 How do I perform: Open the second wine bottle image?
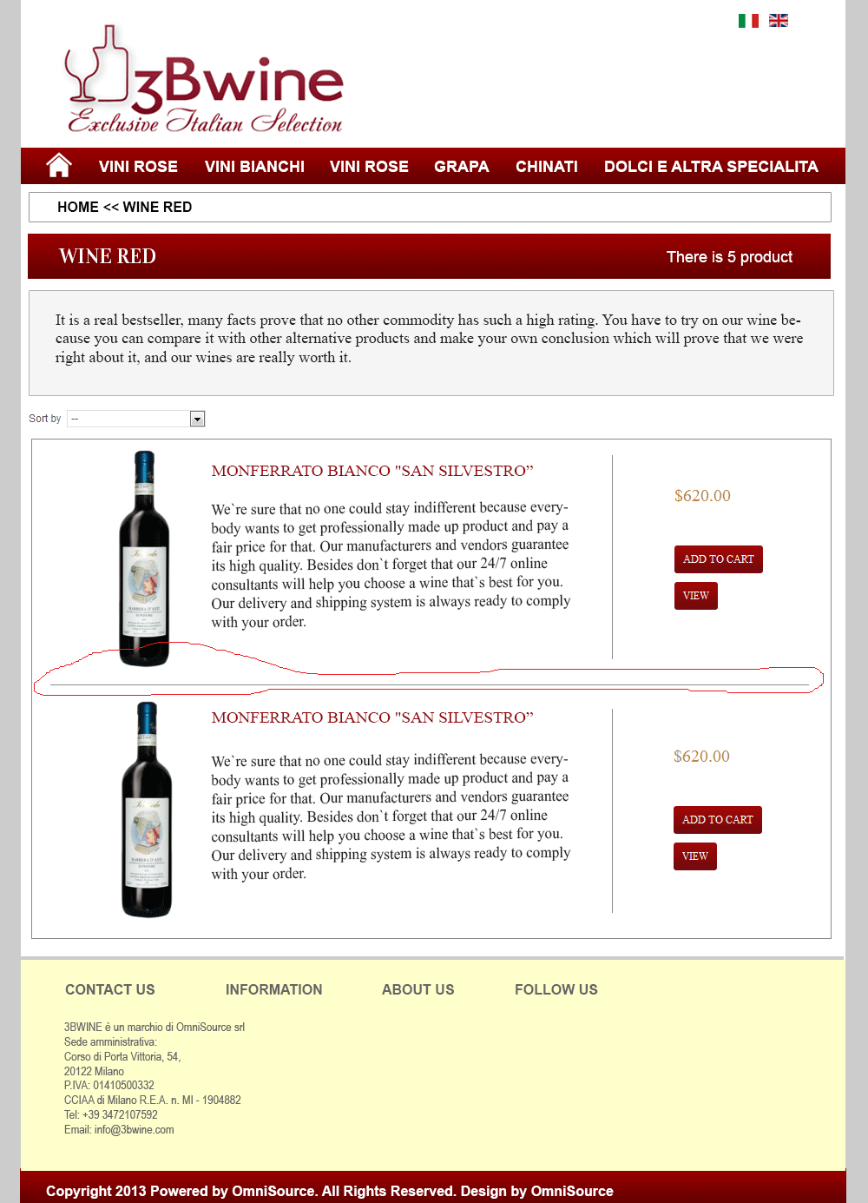[x=146, y=810]
